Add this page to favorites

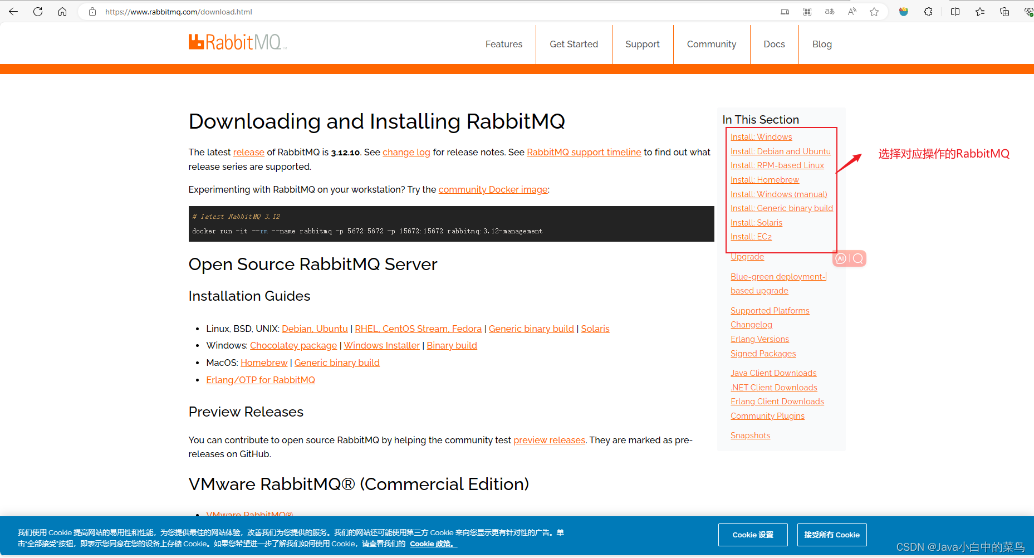click(x=874, y=11)
